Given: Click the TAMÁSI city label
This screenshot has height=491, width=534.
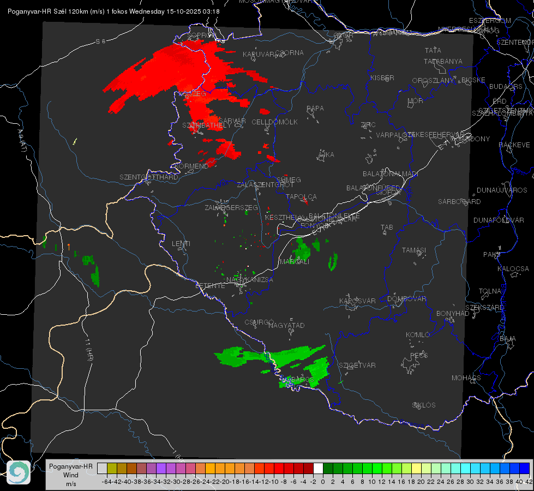Looking at the screenshot, I should pyautogui.click(x=414, y=250).
